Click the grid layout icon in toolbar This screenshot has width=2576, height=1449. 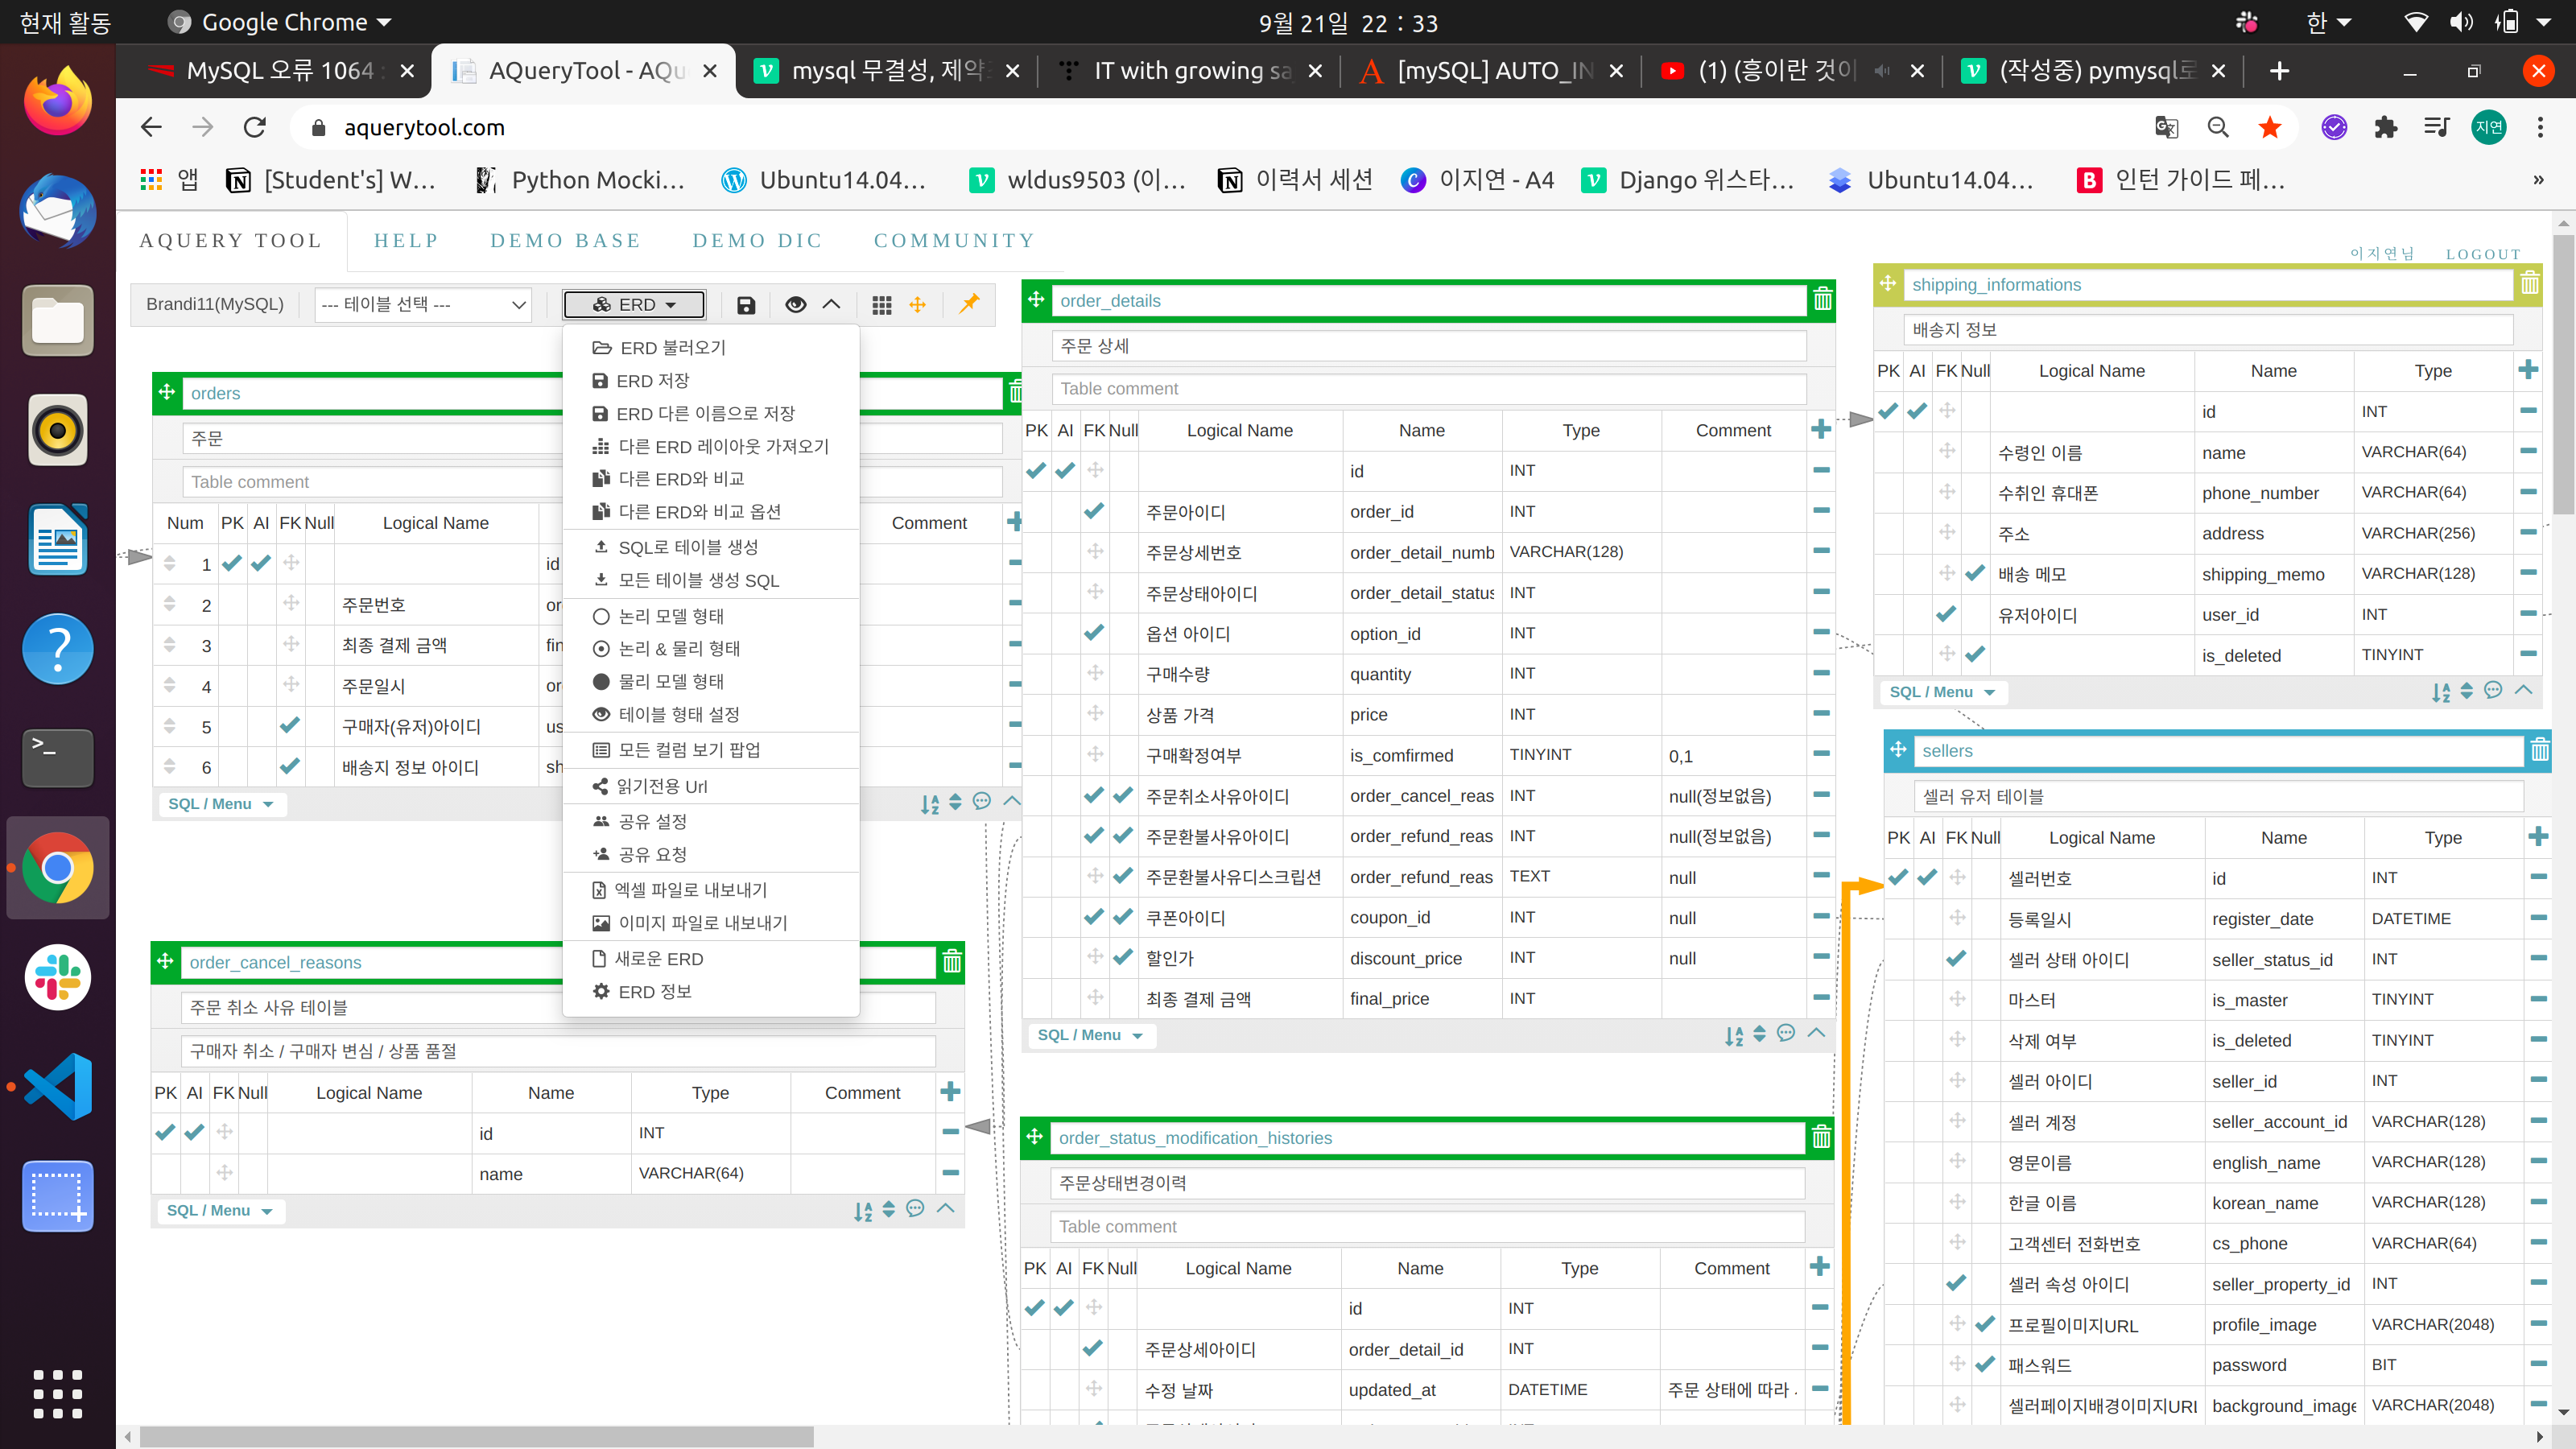881,305
